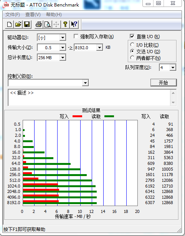The height and width of the screenshot is (236, 185).
Task: Open a benchmark file via folder icon
Action: tap(18, 24)
